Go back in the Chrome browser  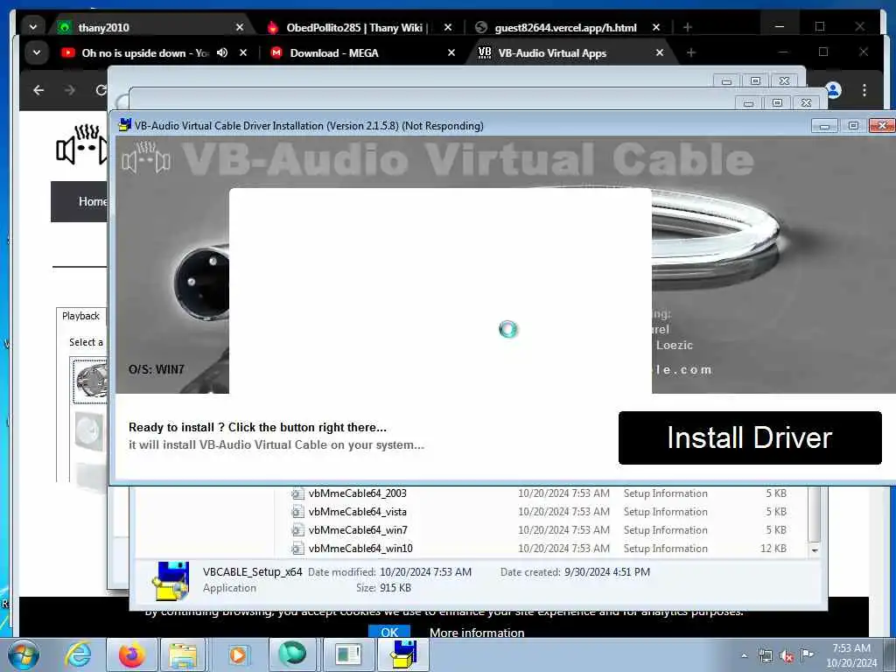pos(38,90)
